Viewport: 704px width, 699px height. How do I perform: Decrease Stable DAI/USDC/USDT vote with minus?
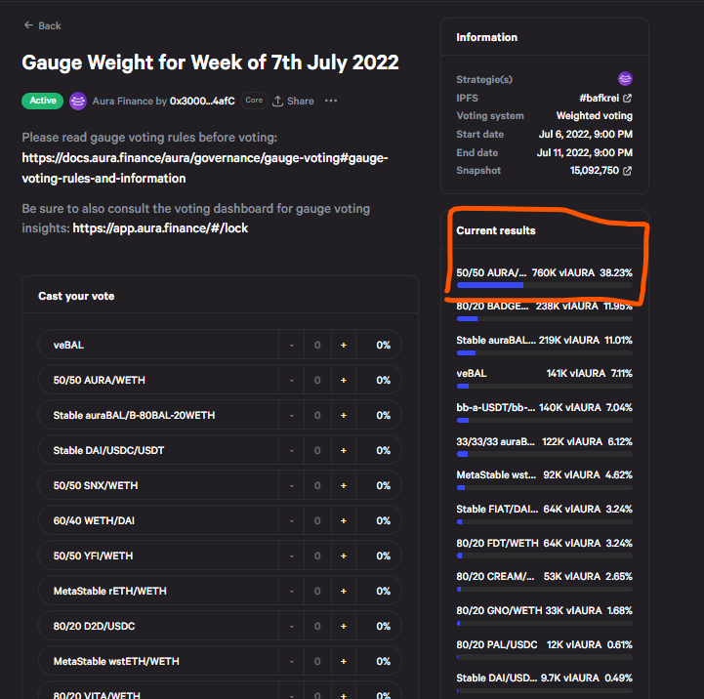[291, 450]
